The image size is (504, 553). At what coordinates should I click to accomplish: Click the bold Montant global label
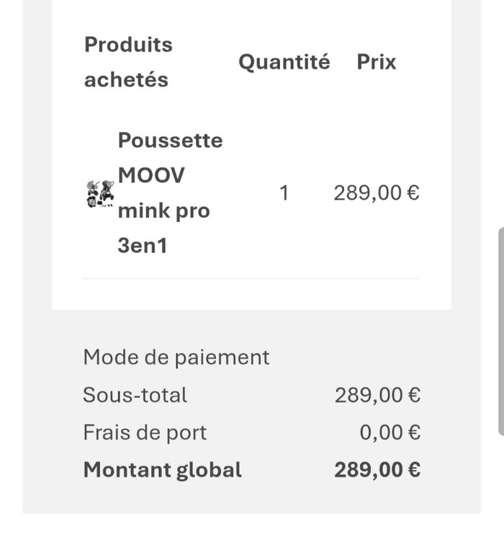pos(162,470)
